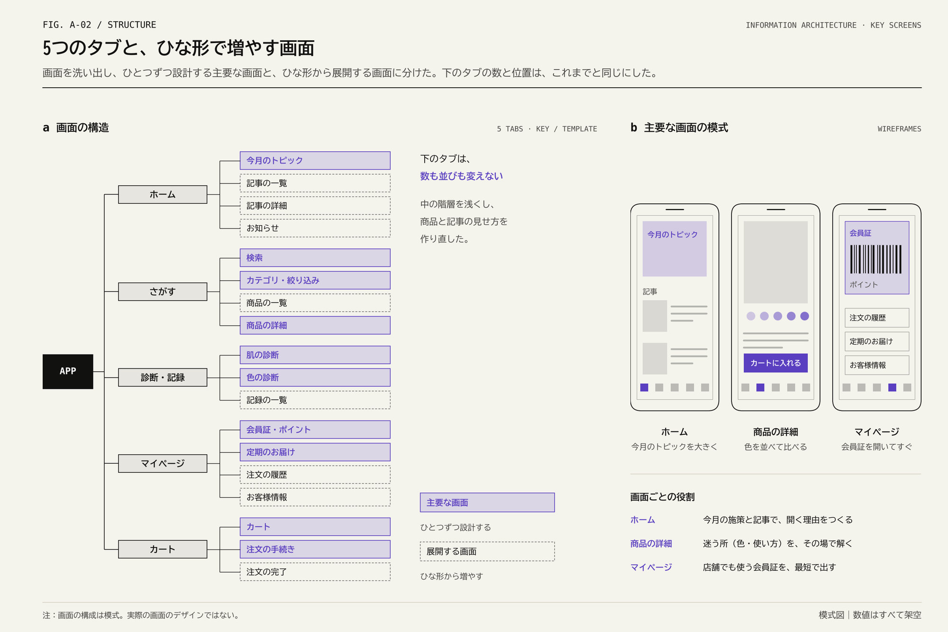Tap active purple tab square in マイページ wireframe
948x632 pixels.
click(x=892, y=387)
